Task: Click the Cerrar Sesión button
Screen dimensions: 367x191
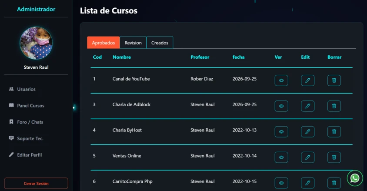Action: click(36, 183)
